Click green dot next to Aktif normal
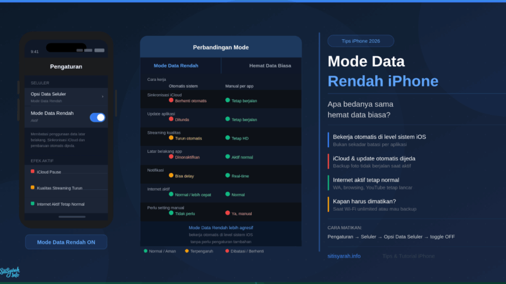 pyautogui.click(x=228, y=157)
